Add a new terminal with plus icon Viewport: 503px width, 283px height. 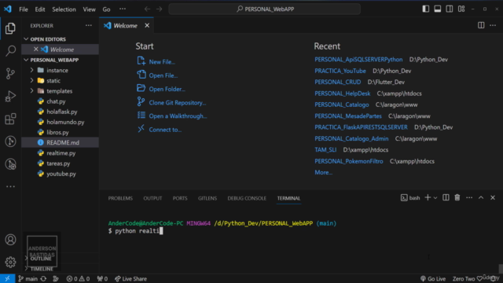click(x=428, y=197)
